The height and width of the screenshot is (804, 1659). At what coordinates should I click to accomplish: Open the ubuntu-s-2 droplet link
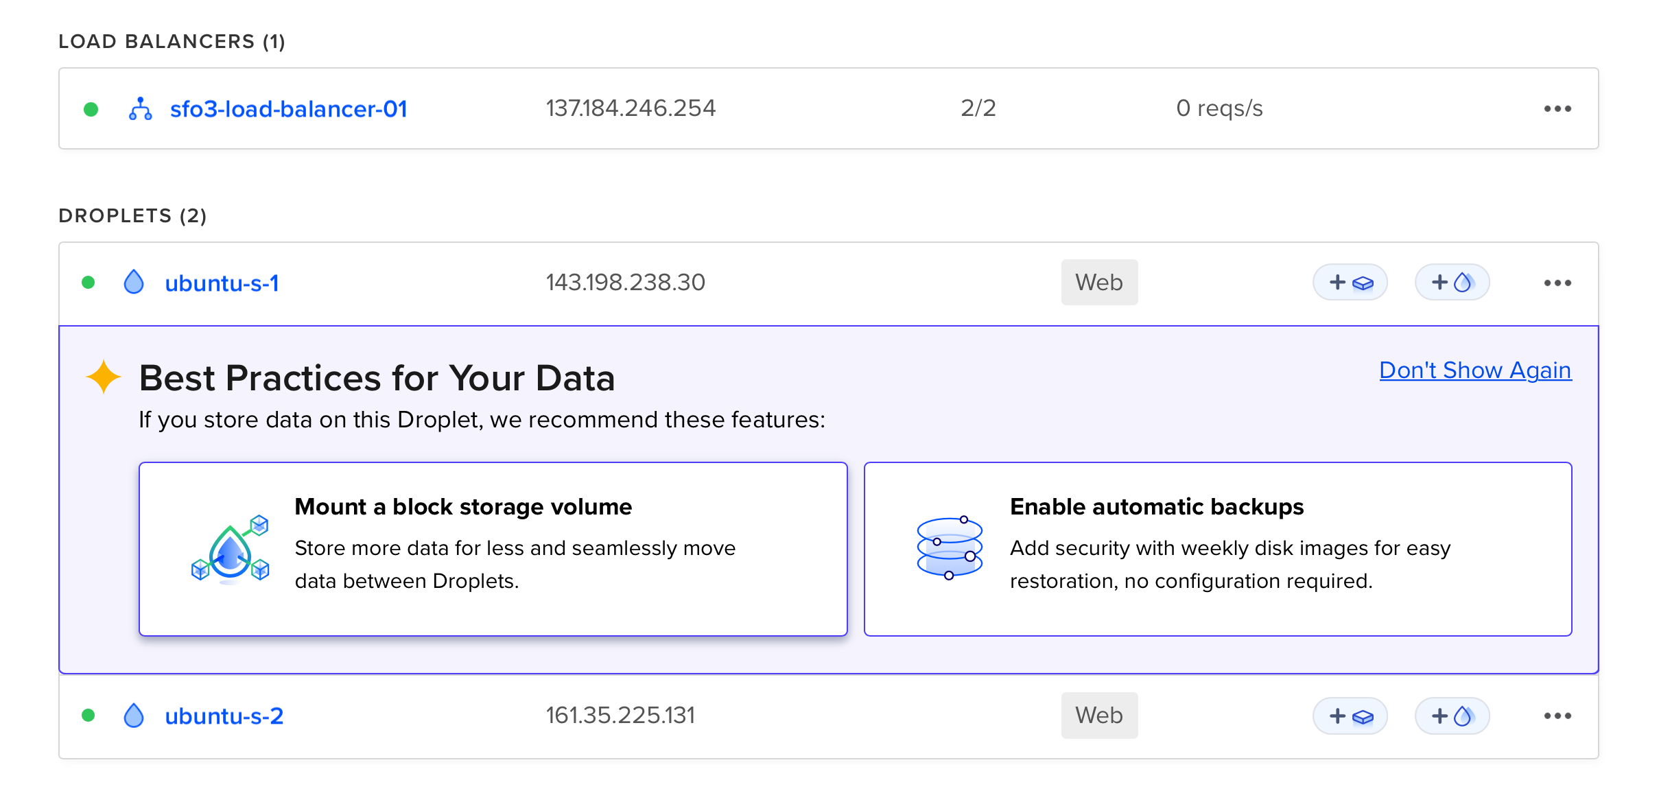(x=224, y=716)
